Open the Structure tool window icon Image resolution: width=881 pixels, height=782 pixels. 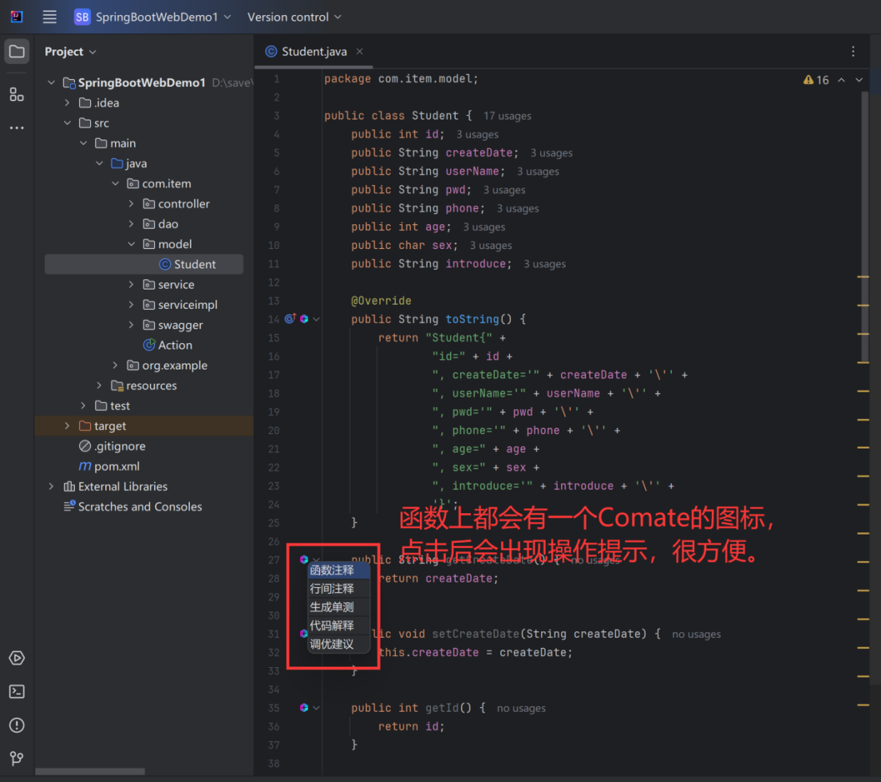pyautogui.click(x=17, y=94)
